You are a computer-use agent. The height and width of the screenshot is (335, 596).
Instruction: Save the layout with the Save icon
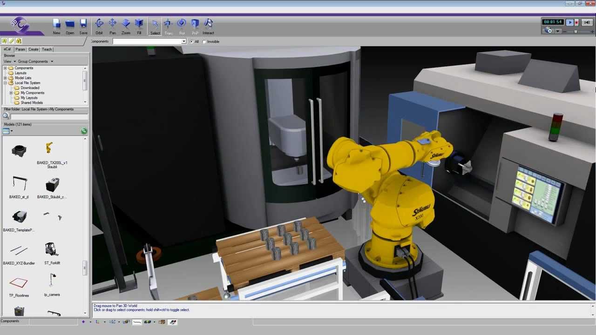tap(83, 27)
